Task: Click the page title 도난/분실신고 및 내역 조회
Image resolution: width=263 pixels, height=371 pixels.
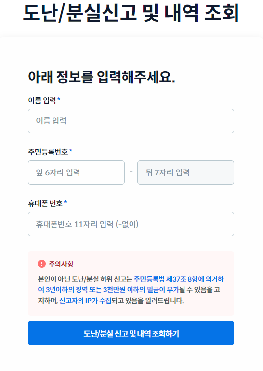Action: (131, 13)
